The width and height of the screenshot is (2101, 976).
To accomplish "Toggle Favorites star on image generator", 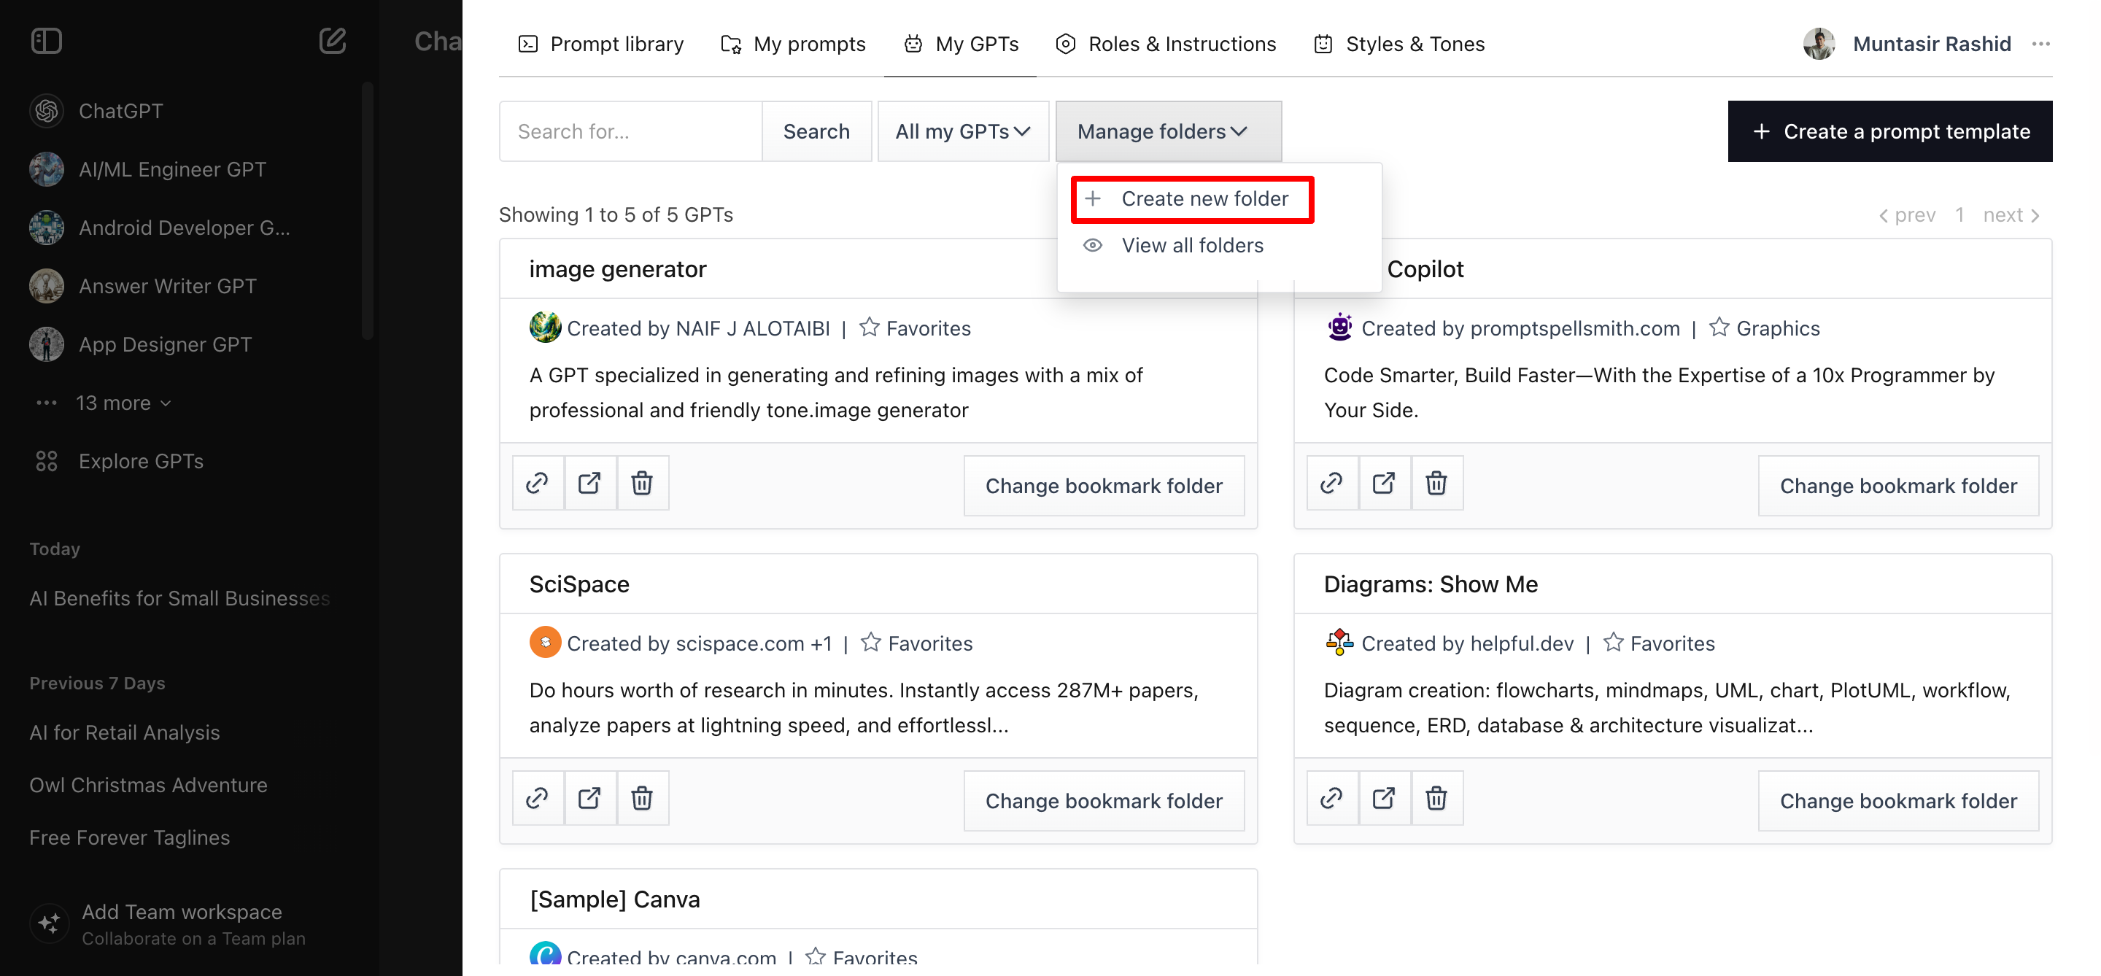I will tap(870, 328).
